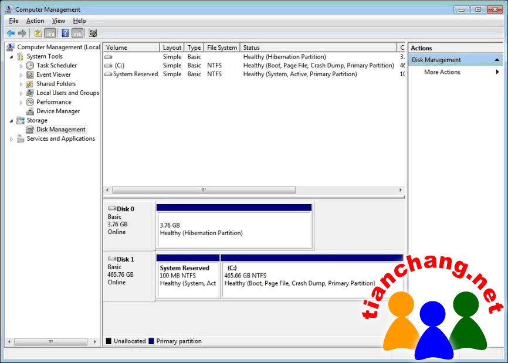The width and height of the screenshot is (508, 363).
Task: Expand the Performance node
Action: (x=21, y=102)
